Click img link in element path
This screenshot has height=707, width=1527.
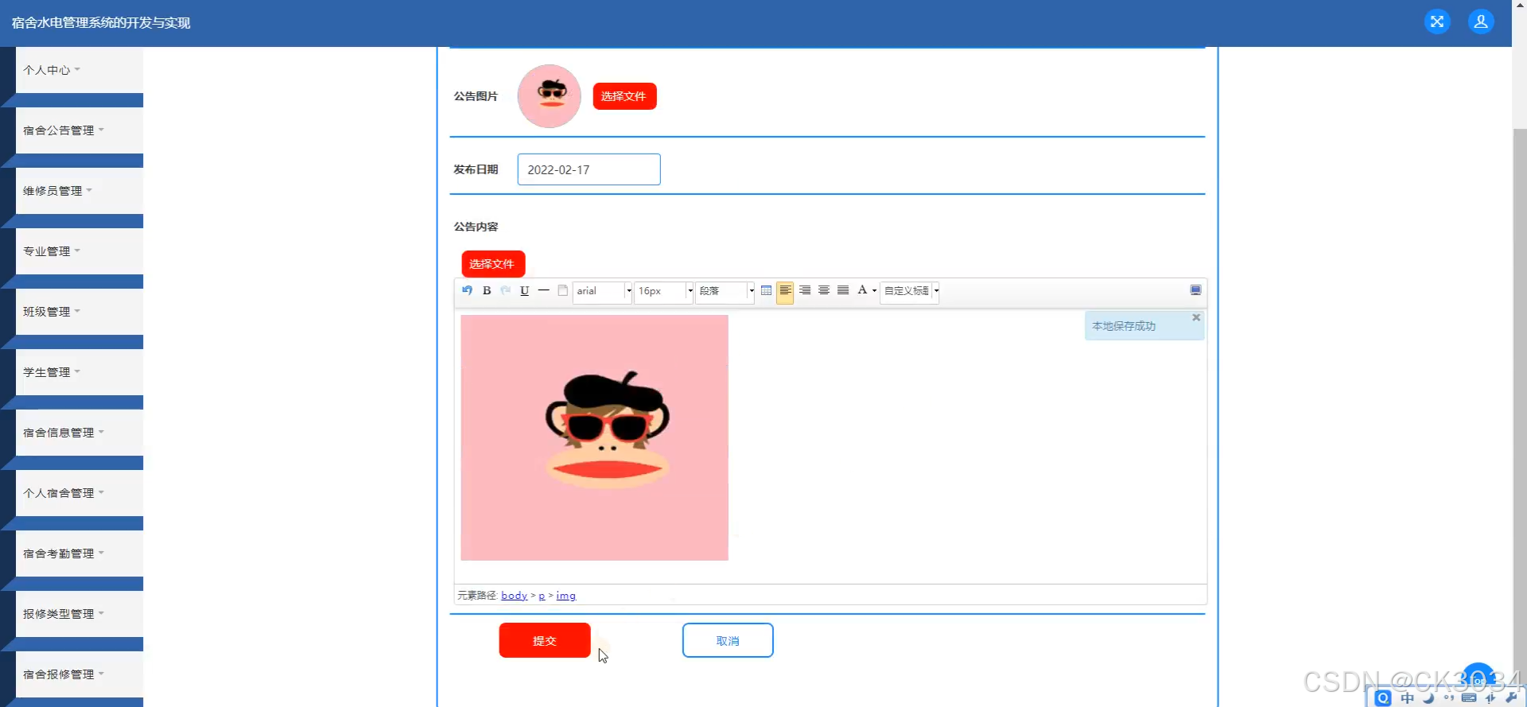[x=565, y=596]
